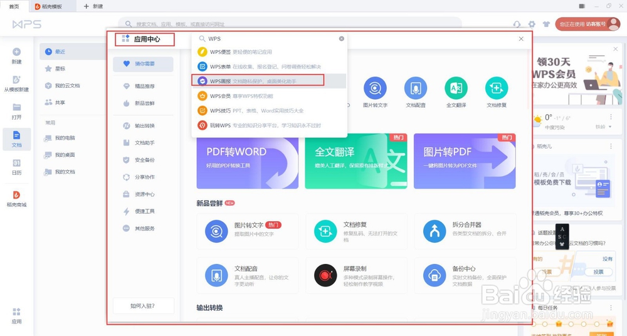Click the 打开 folder icon
627x336 pixels.
(x=16, y=107)
